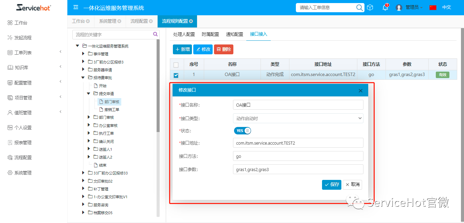The image size is (464, 223).
Task: Close the 修改接口 dialog with X icon
Action: click(360, 91)
